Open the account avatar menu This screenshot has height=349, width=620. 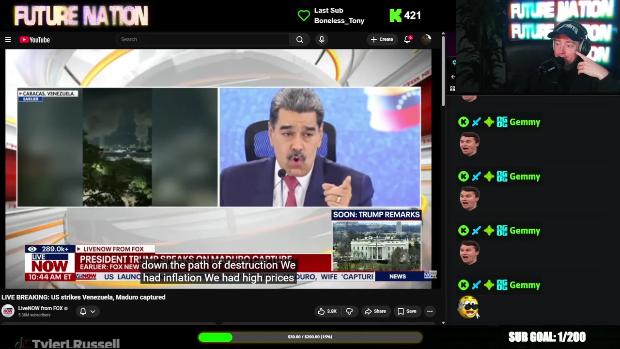426,39
